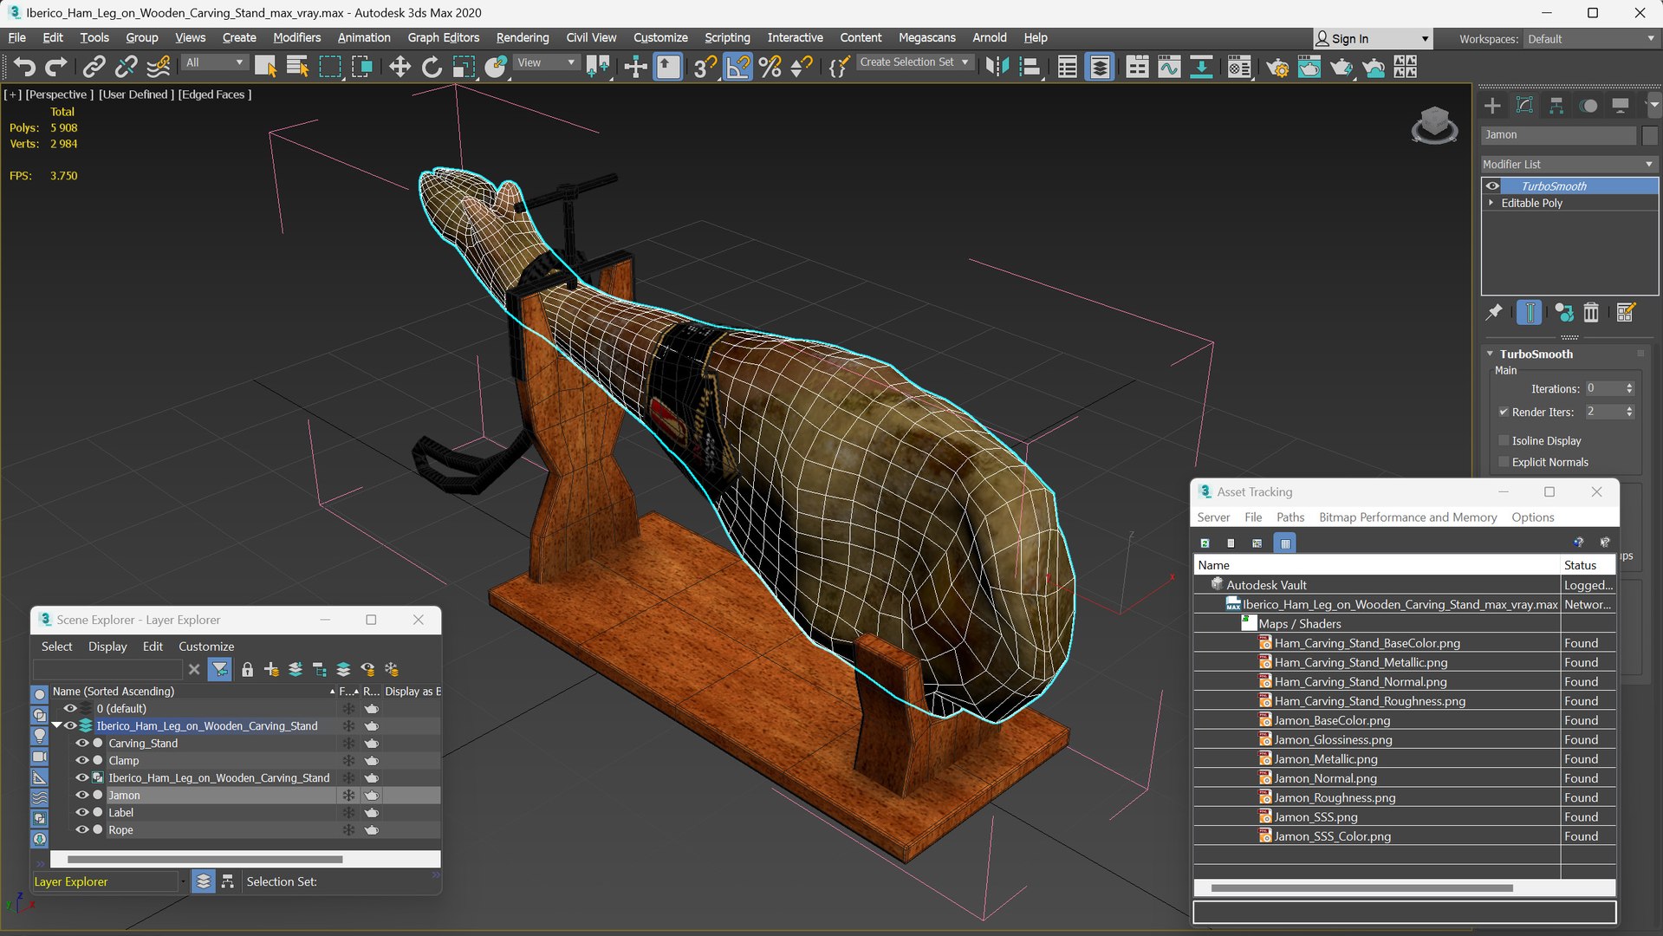Open the Modifier List dropdown
The height and width of the screenshot is (936, 1663).
point(1569,164)
